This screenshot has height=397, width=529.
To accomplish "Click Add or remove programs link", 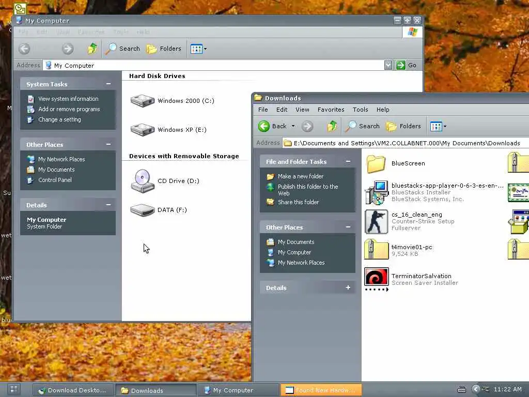I will 64,109.
